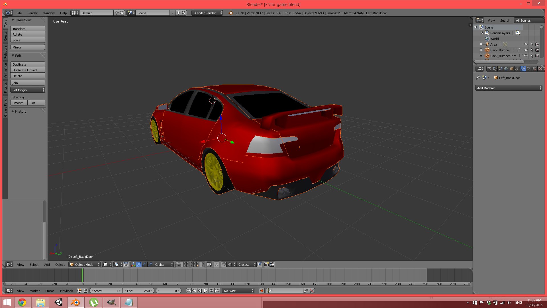Screen dimensions: 547x308
Task: Open the Modifiers wrench tab in Properties
Action: coord(523,69)
